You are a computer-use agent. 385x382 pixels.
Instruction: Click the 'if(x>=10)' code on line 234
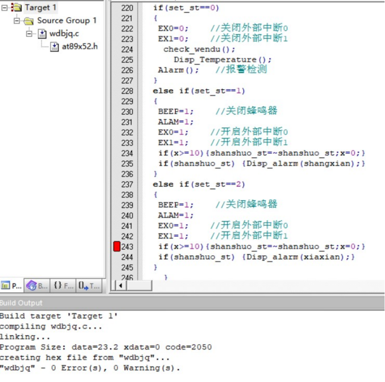click(181, 153)
